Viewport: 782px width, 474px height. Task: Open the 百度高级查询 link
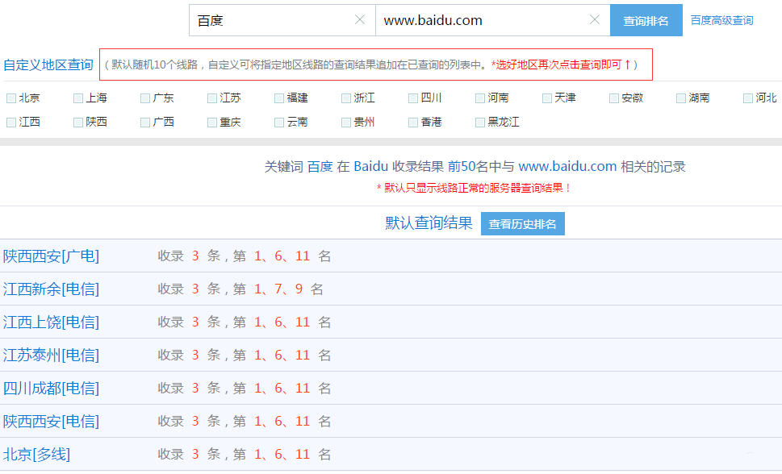721,20
